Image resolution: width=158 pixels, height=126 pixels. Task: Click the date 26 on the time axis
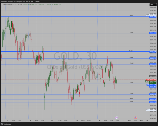100,121
